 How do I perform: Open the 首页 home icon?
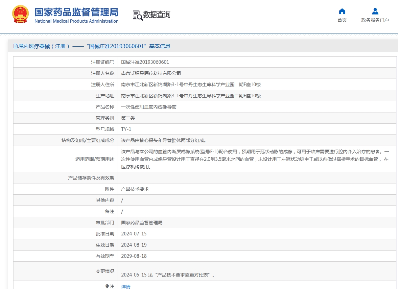[342, 12]
